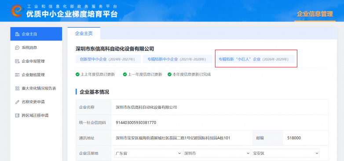Click the 邮编 label cell

(268, 138)
